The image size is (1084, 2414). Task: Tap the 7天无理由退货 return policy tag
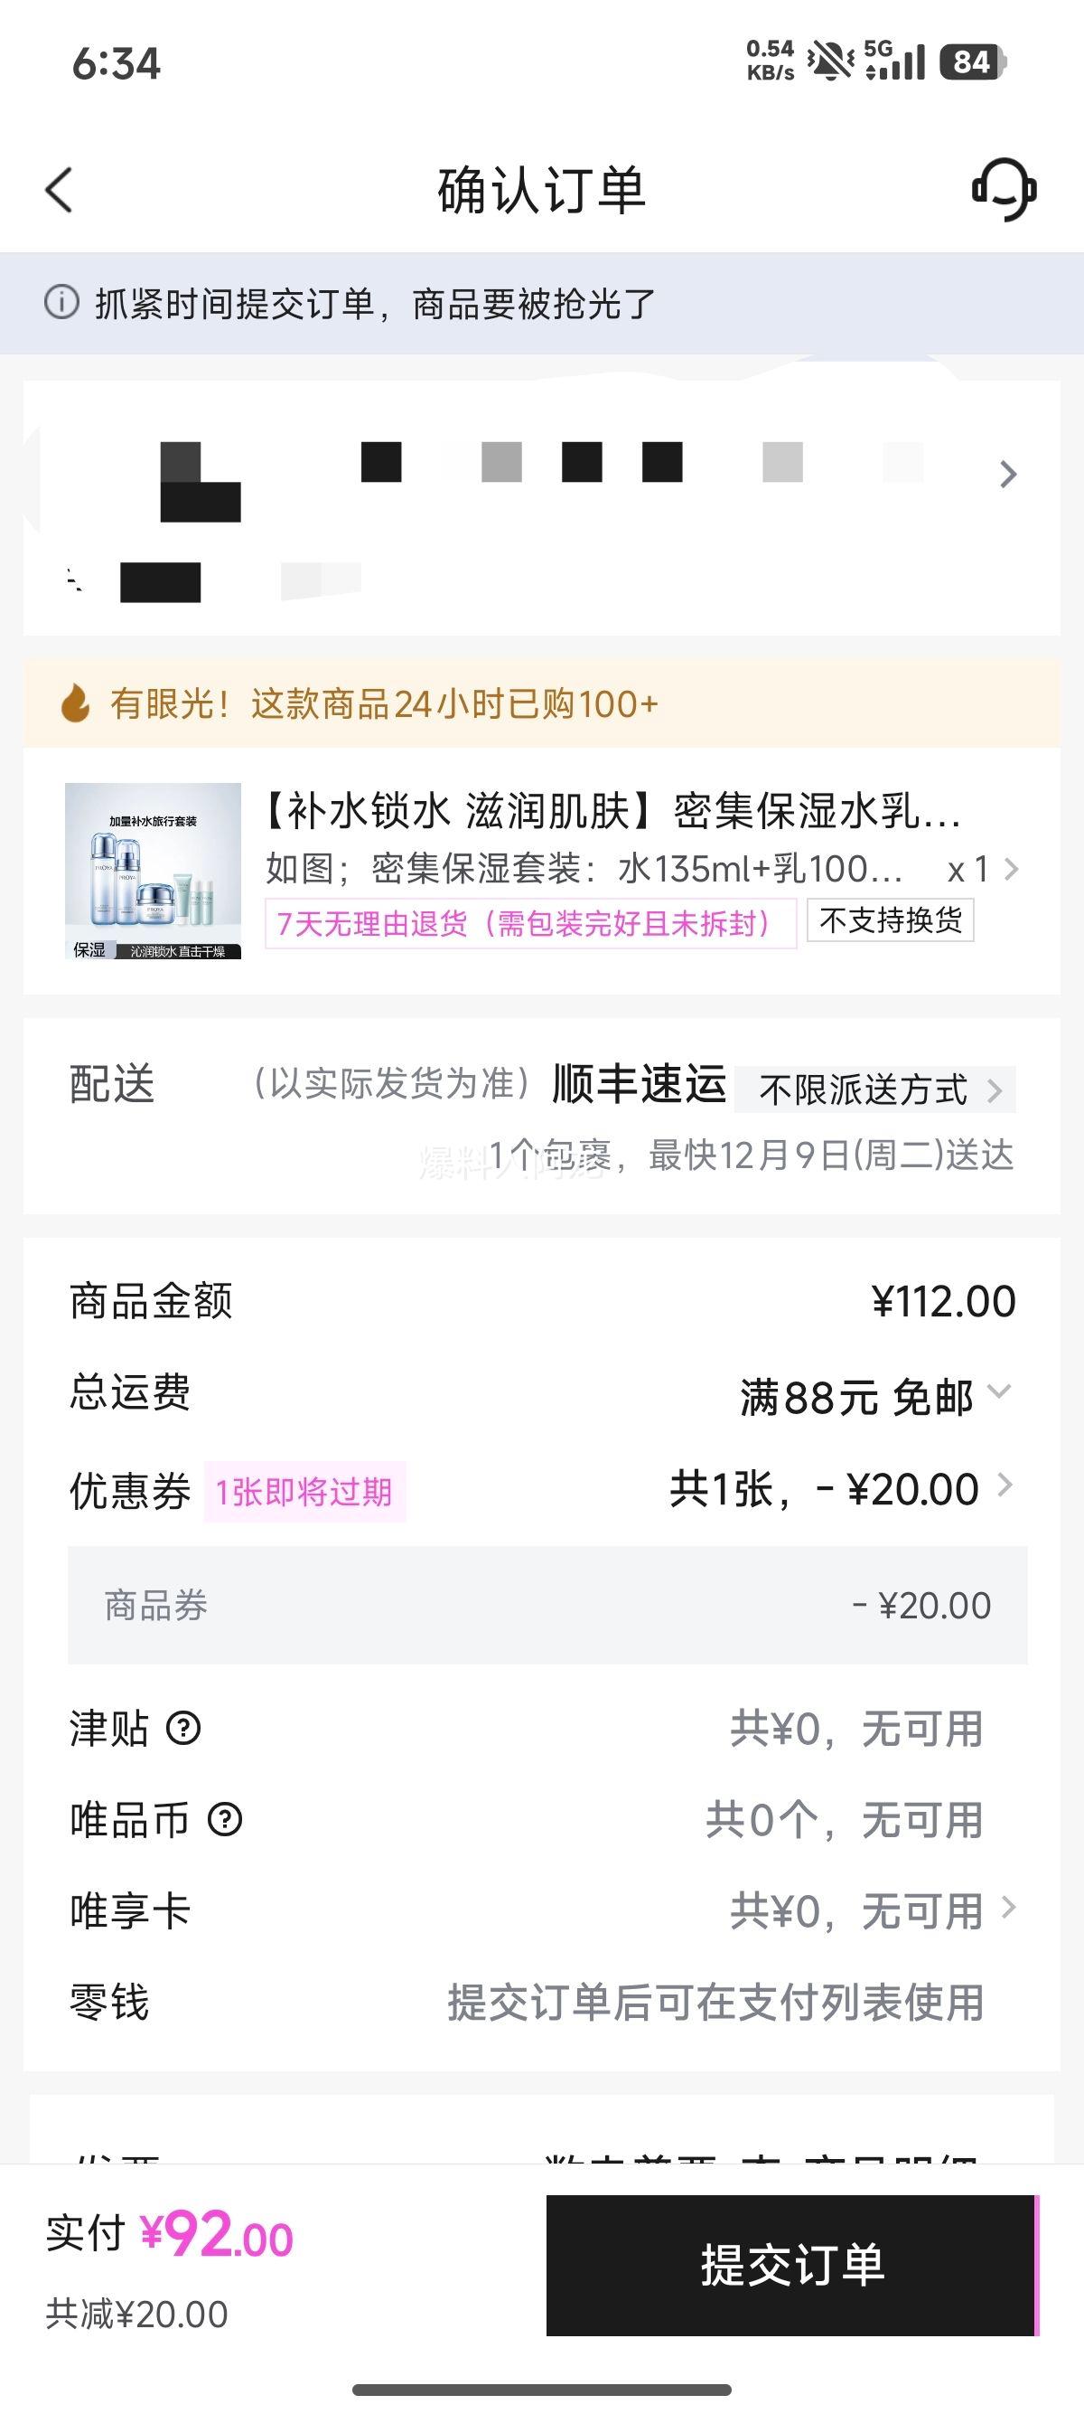click(530, 924)
